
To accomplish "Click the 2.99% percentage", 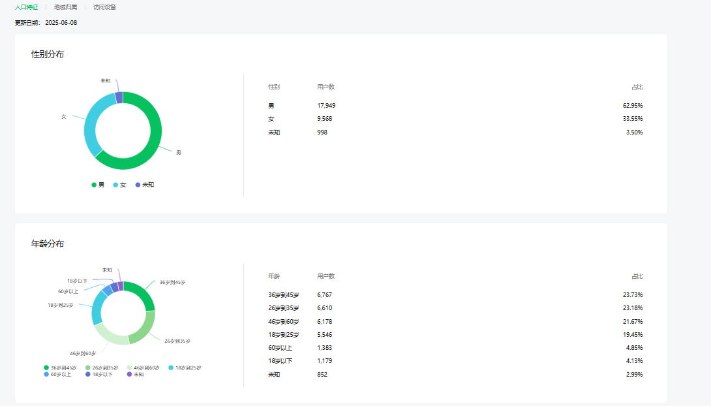I will pos(635,375).
